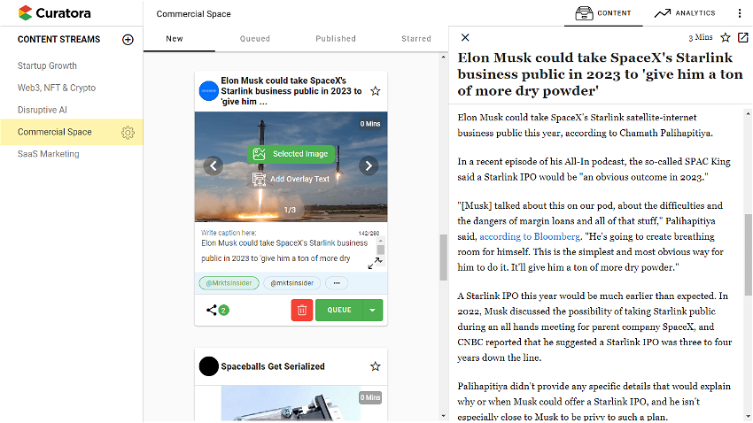Switch to the Starred tab

click(x=416, y=39)
